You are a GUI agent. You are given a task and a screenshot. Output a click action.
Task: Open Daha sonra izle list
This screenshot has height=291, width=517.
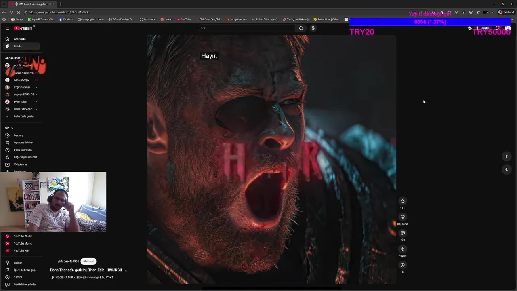[x=21, y=150]
